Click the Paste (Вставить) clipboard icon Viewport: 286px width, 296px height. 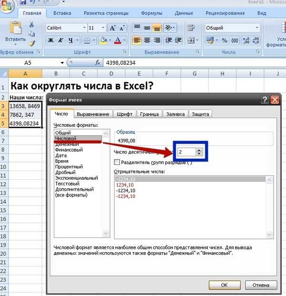click(x=15, y=28)
